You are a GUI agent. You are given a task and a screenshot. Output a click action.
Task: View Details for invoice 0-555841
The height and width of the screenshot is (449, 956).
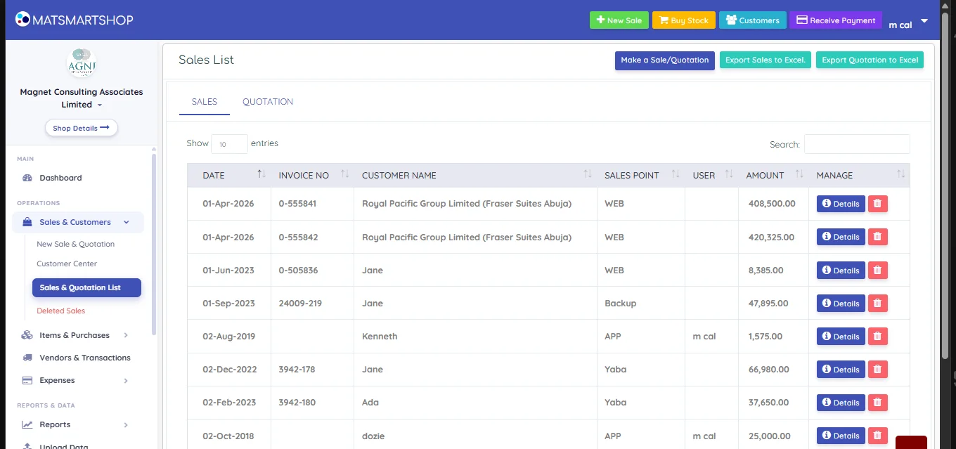pyautogui.click(x=841, y=204)
